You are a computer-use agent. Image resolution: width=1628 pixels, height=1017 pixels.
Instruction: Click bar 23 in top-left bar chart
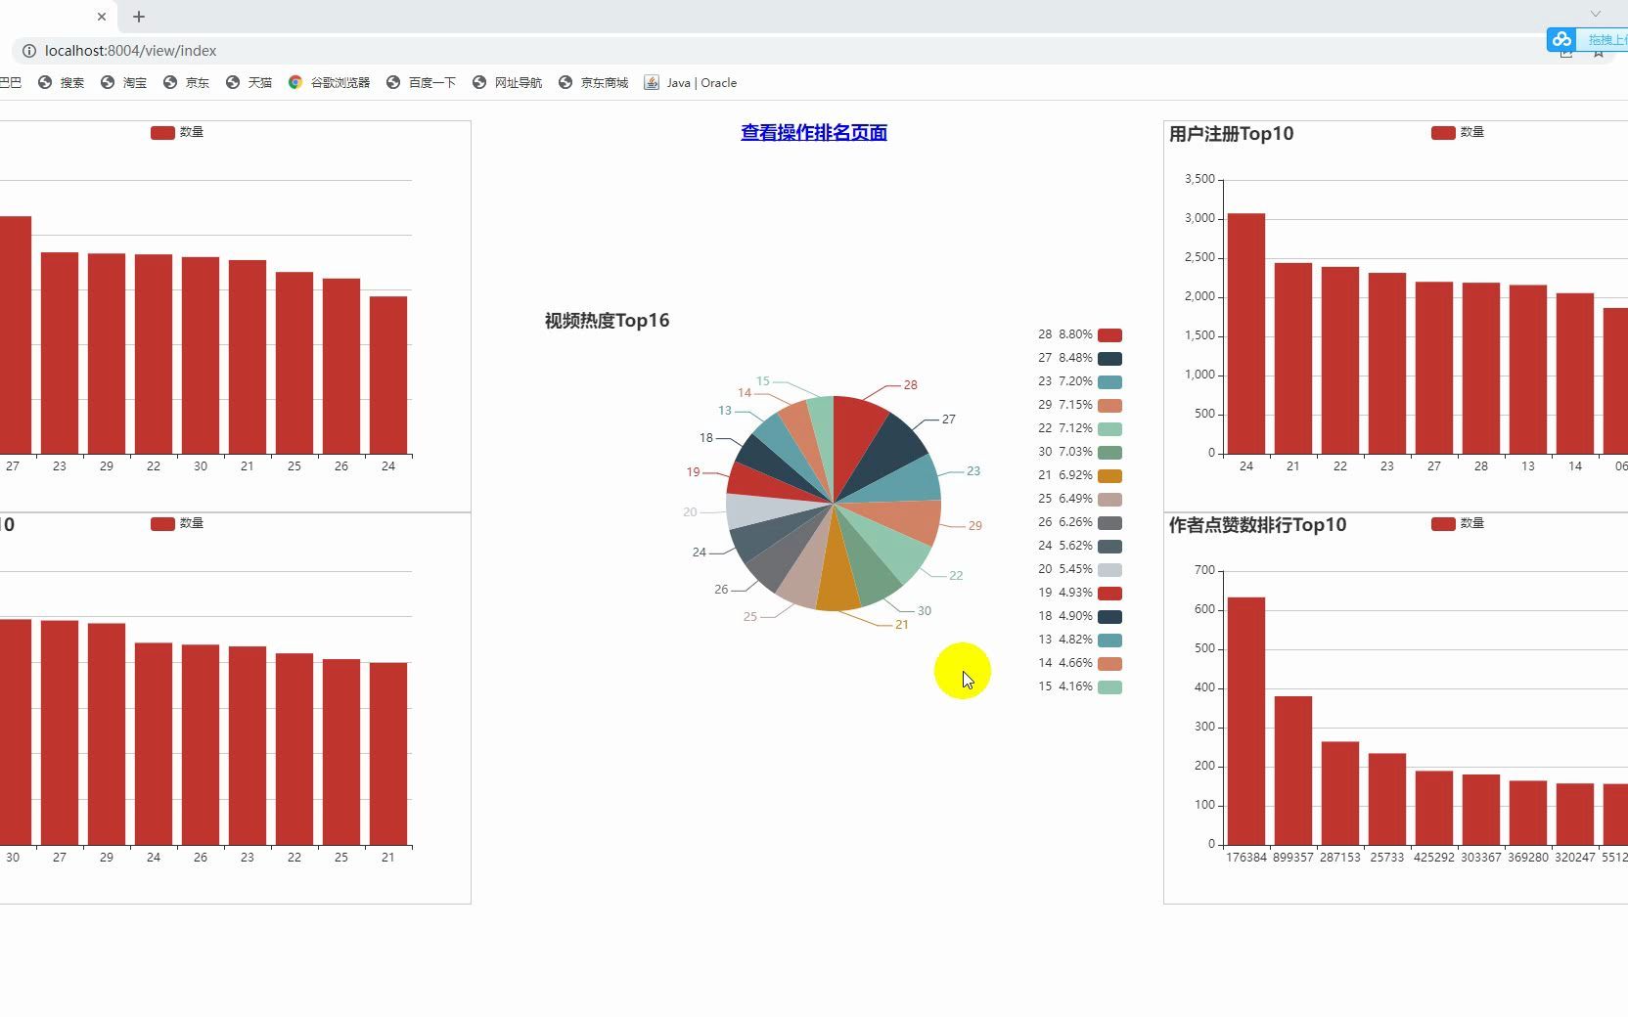pyautogui.click(x=60, y=353)
